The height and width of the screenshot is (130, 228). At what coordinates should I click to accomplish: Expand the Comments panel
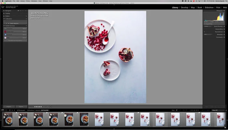(x=224, y=37)
